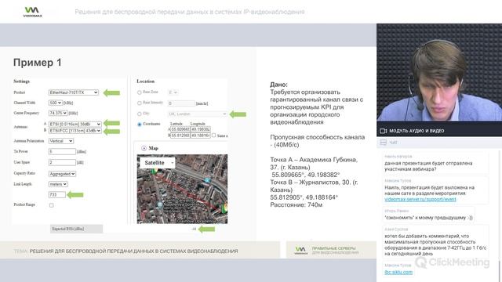Click into the User Spare input field
This screenshot has height=282, width=502.
click(62, 162)
